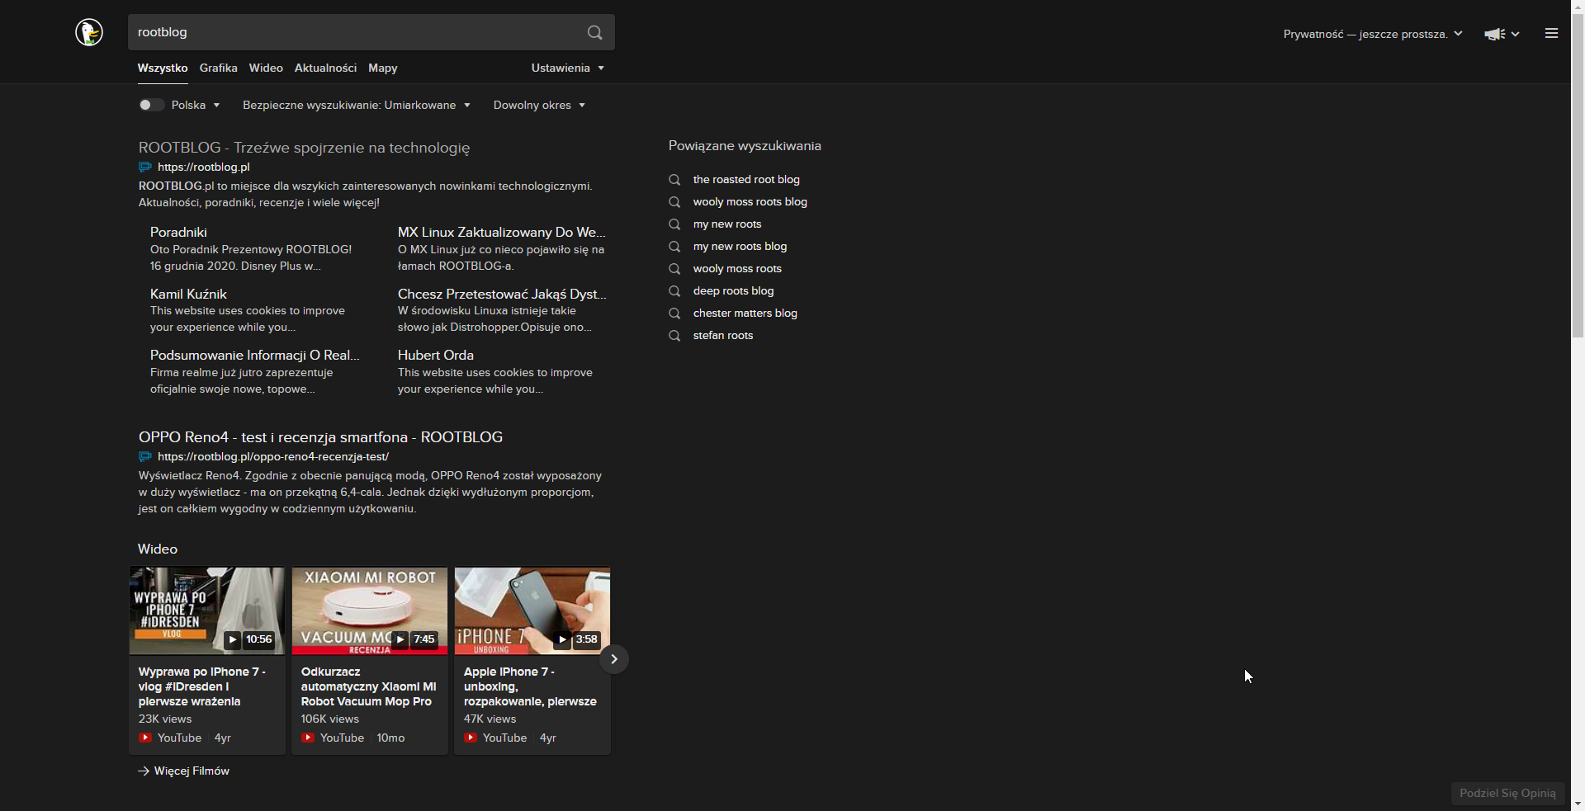
Task: Play the Xiaomi Mi Robot video
Action: tap(369, 611)
